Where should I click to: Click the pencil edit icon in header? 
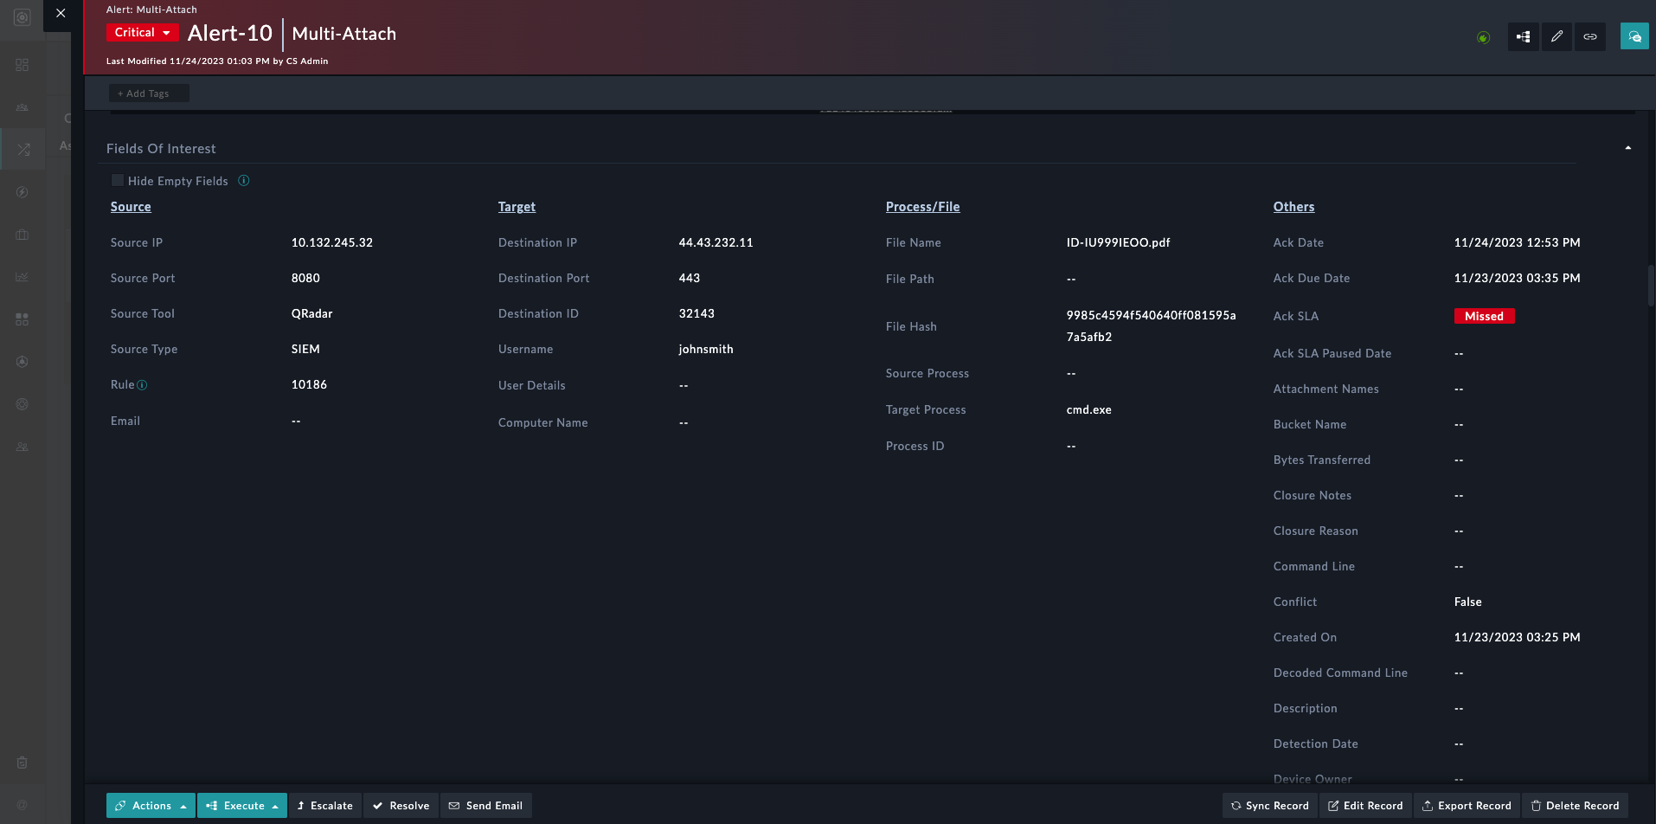pos(1557,36)
